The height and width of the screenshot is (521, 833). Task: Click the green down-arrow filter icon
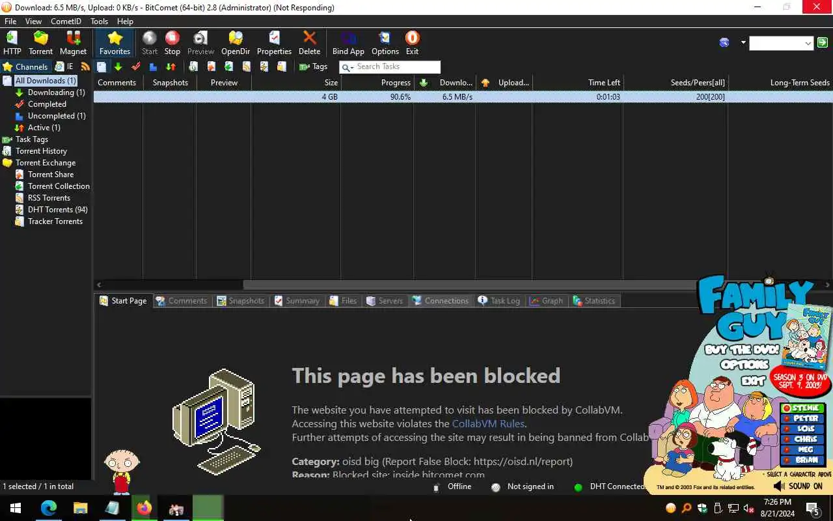[118, 66]
